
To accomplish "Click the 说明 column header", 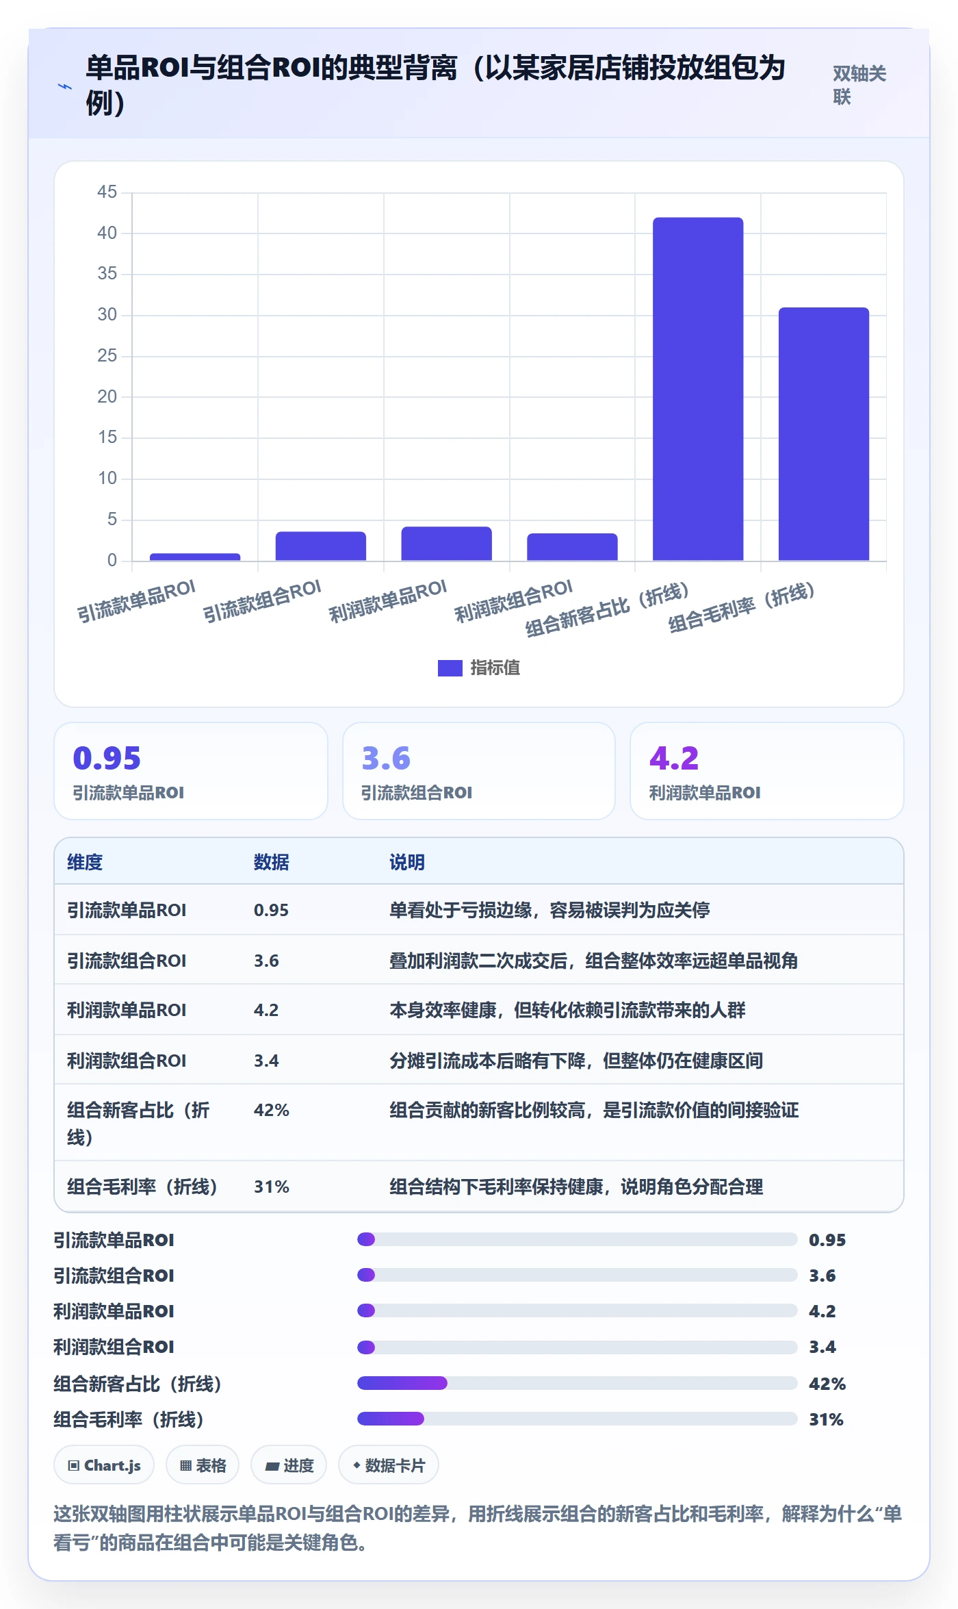I will [x=407, y=862].
